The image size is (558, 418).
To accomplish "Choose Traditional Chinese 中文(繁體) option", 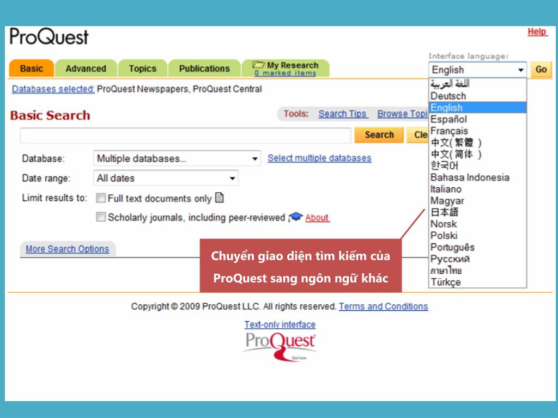I will [x=477, y=143].
